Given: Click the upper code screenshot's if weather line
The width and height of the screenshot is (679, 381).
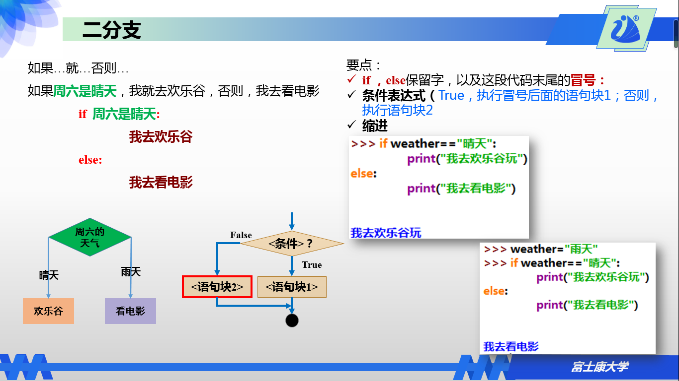Looking at the screenshot, I should pos(424,144).
